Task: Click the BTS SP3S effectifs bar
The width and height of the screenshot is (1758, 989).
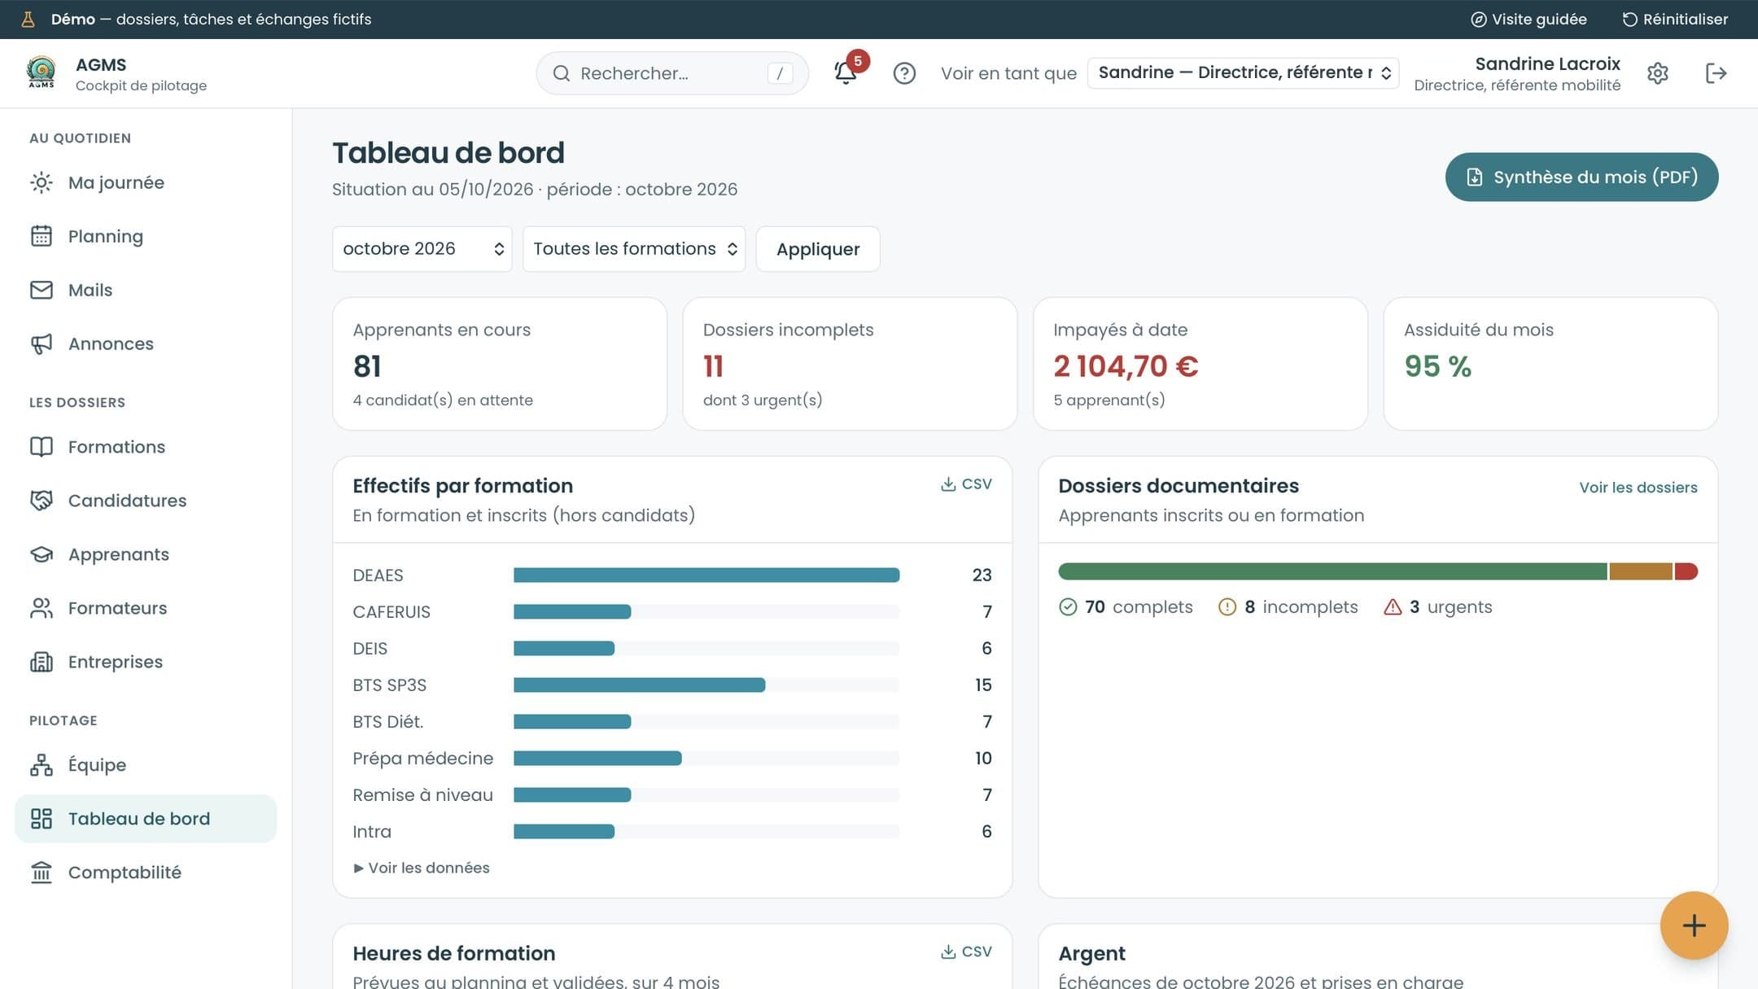Action: click(x=639, y=685)
